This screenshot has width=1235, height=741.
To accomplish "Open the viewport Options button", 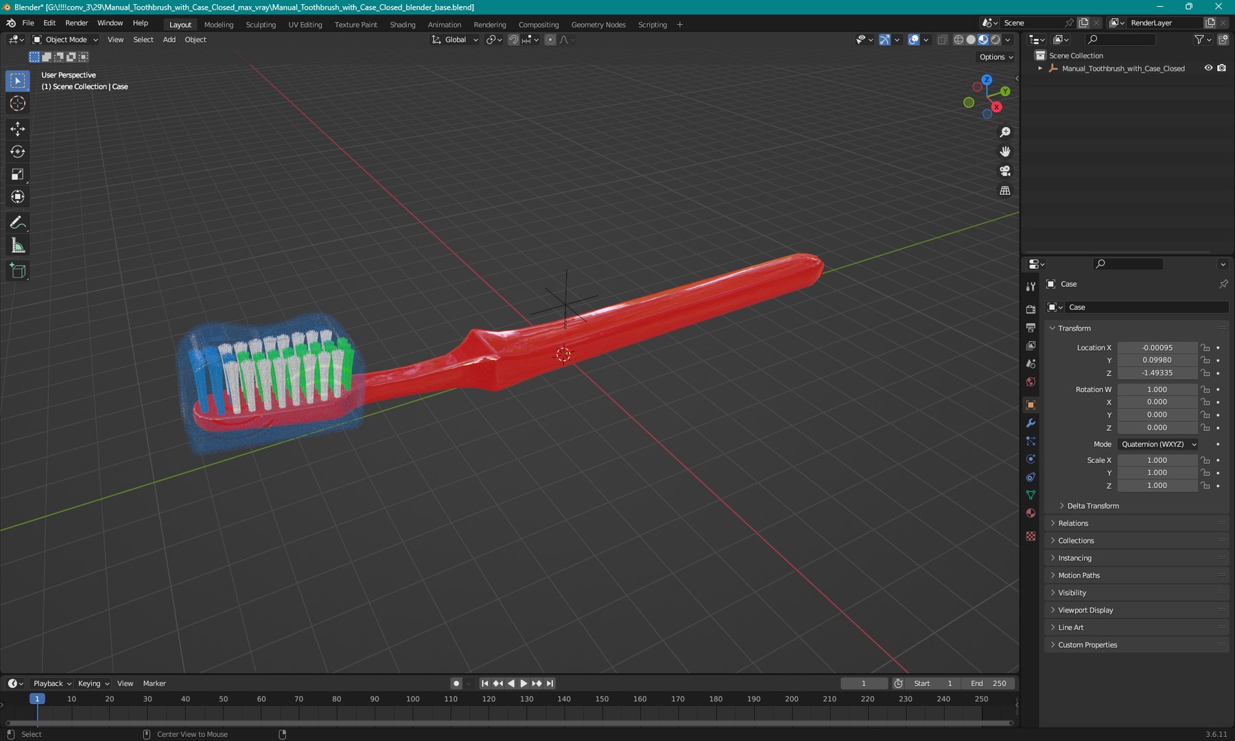I will click(x=996, y=57).
